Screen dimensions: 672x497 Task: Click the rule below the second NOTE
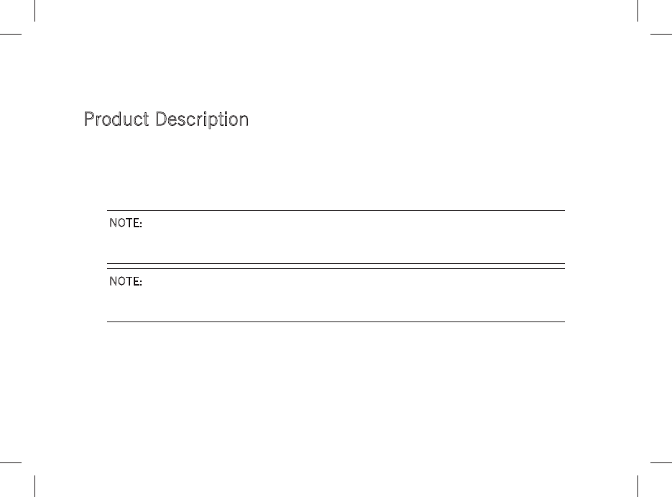pyautogui.click(x=336, y=321)
